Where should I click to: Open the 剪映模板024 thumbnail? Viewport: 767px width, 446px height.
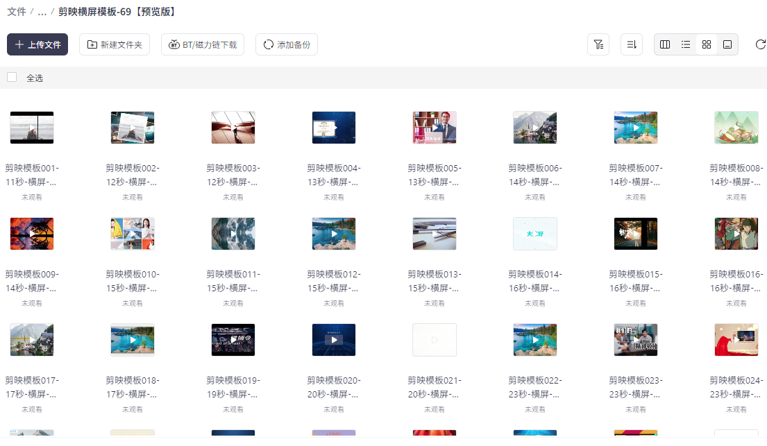pos(736,340)
